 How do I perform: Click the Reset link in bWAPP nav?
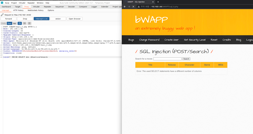tap(214, 40)
